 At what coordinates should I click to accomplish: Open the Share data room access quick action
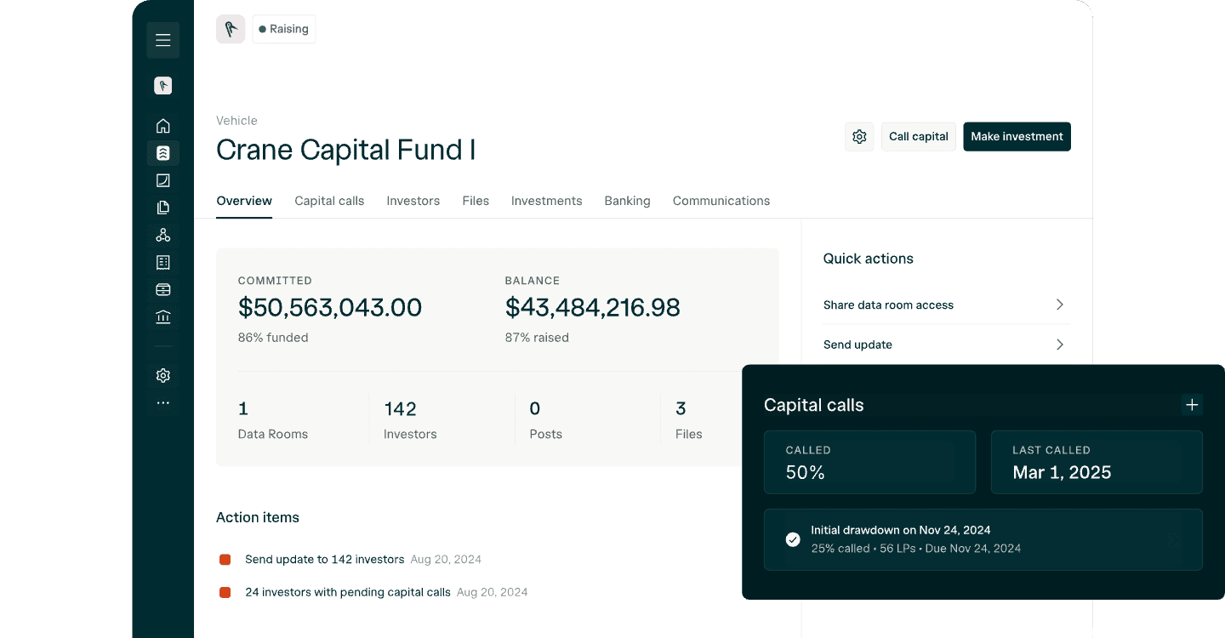click(947, 305)
